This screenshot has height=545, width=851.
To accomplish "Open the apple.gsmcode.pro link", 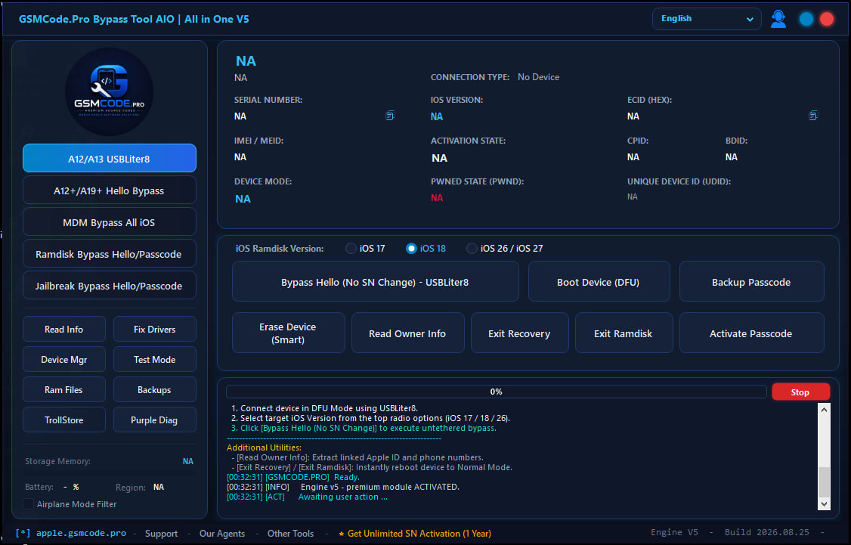I will click(x=81, y=533).
